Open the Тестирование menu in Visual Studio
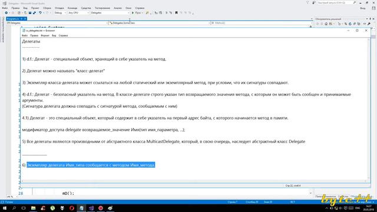Viewport: 377px width, 212px height. pyautogui.click(x=102, y=8)
